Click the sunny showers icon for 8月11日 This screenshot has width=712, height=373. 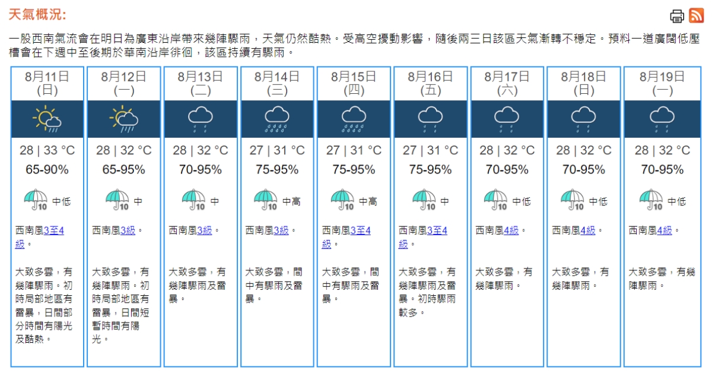tap(47, 119)
